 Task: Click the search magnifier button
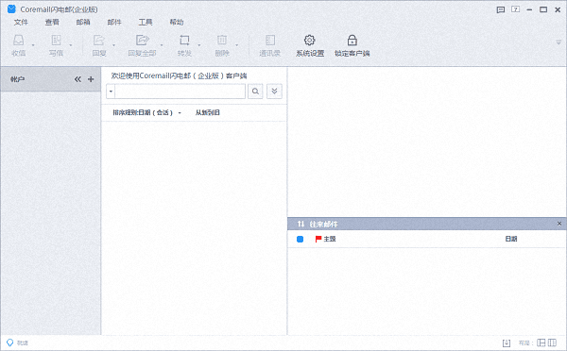coord(255,92)
